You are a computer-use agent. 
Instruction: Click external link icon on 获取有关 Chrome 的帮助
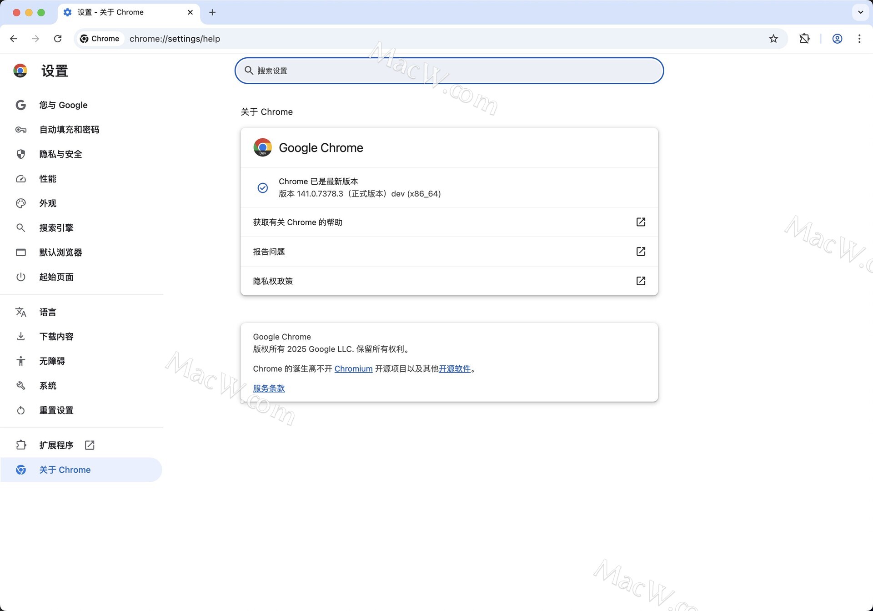(x=641, y=222)
